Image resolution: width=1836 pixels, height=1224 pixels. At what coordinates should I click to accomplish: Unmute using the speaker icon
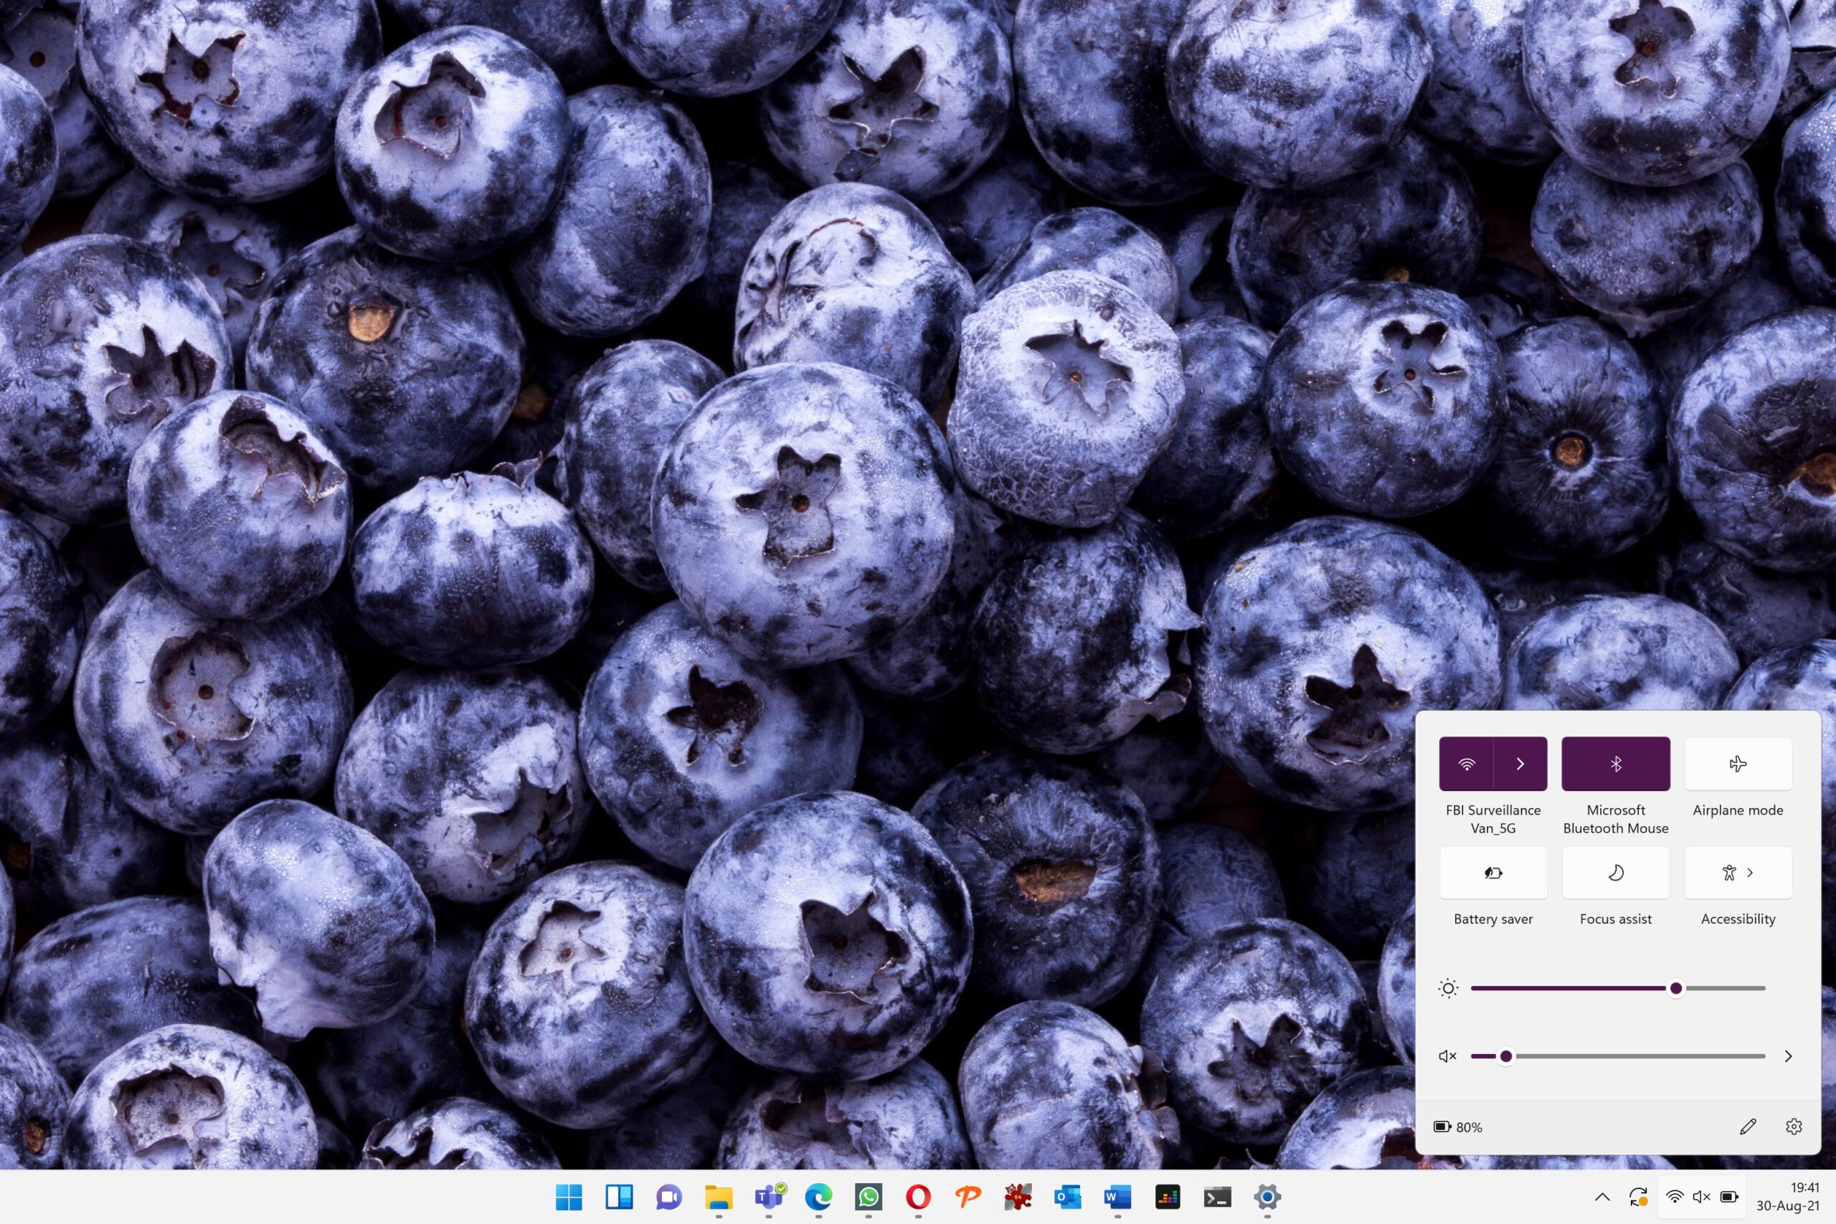pos(1447,1056)
